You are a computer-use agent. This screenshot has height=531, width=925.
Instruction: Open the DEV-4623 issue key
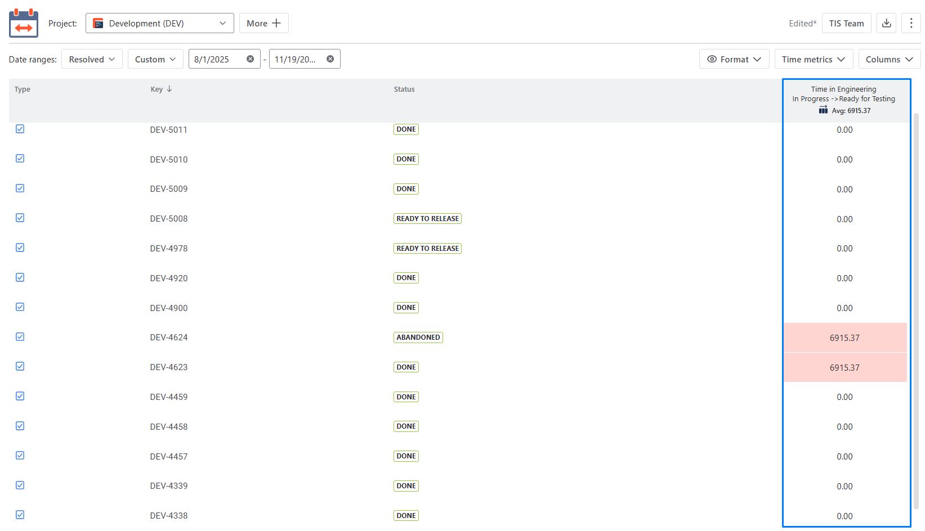pos(169,367)
